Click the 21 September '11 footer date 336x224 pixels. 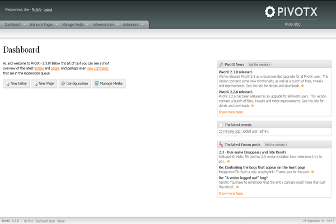318,221
